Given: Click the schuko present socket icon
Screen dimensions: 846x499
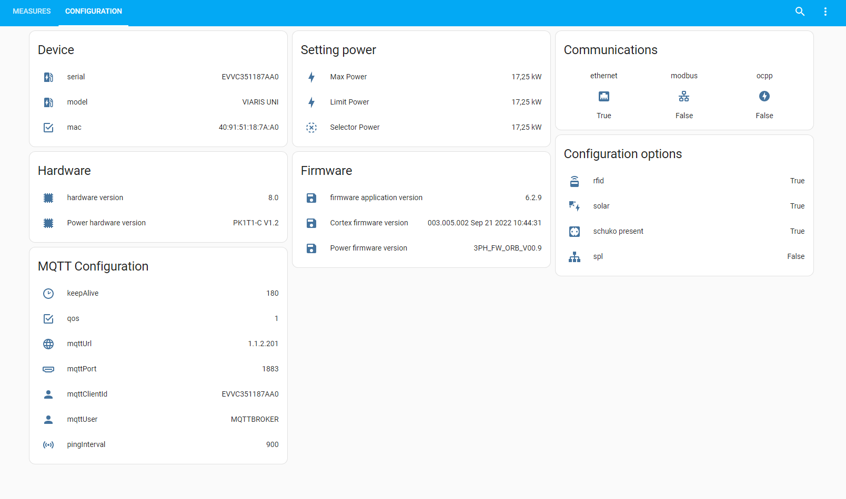Looking at the screenshot, I should 575,232.
